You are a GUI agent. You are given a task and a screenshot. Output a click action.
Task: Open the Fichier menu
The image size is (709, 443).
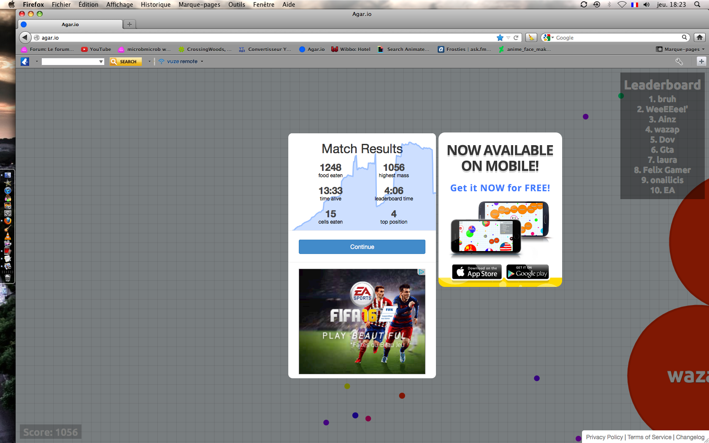click(x=61, y=5)
